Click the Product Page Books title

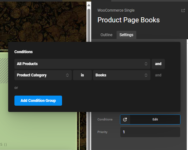coord(128,20)
